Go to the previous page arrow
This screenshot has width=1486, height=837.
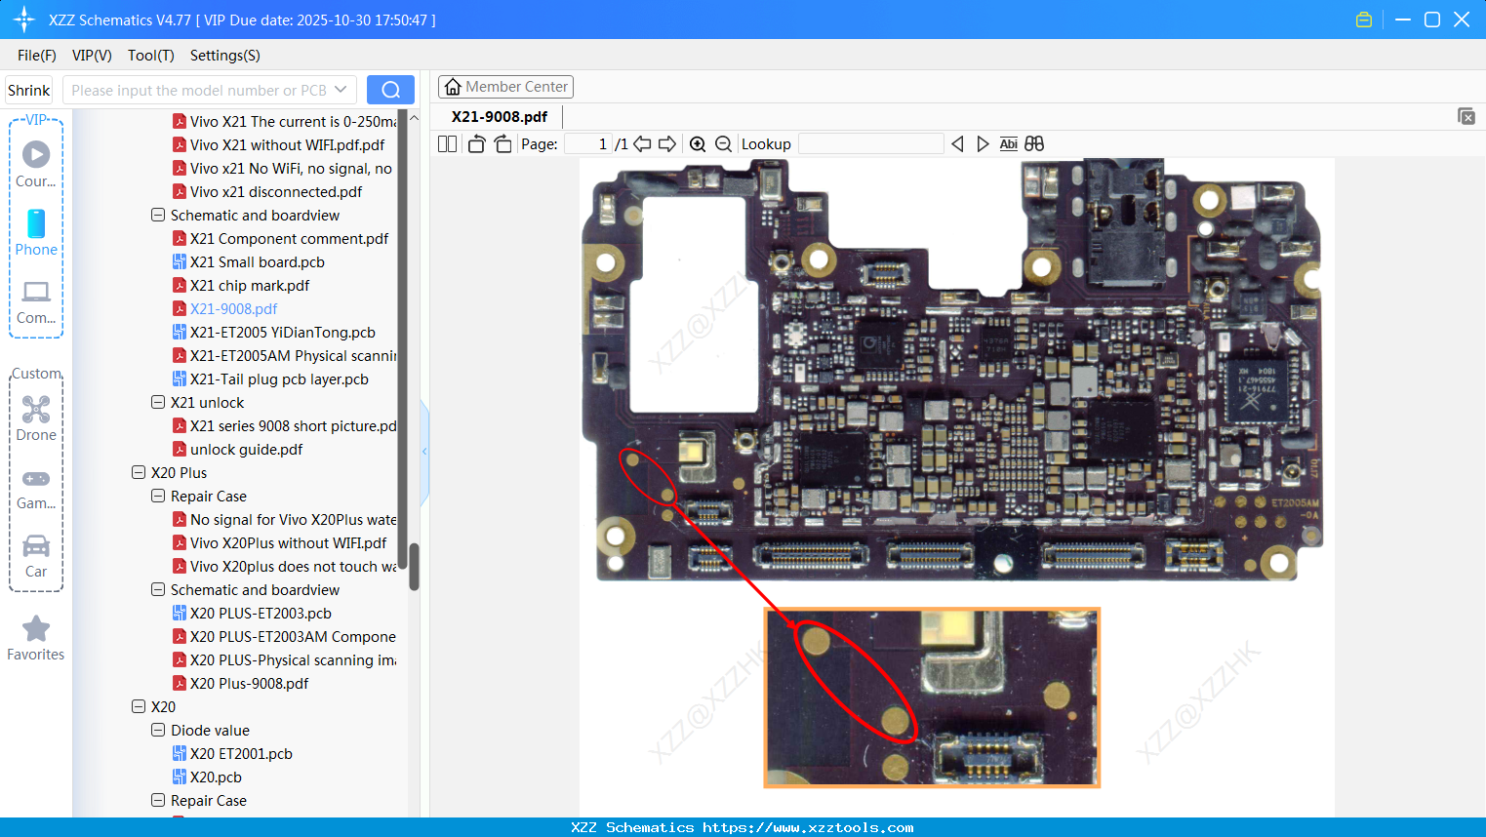coord(642,144)
